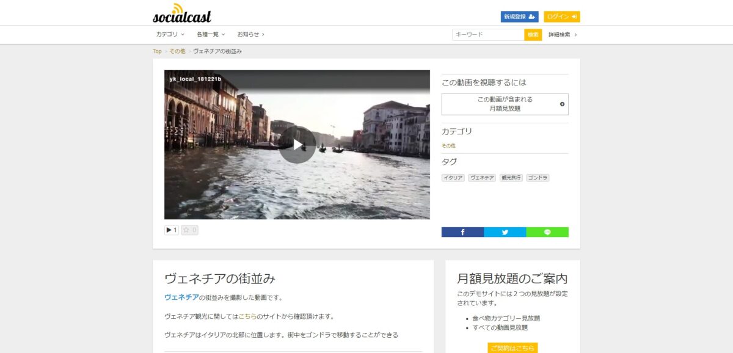This screenshot has width=733, height=353.
Task: Click the ログイン login button
Action: (x=561, y=16)
